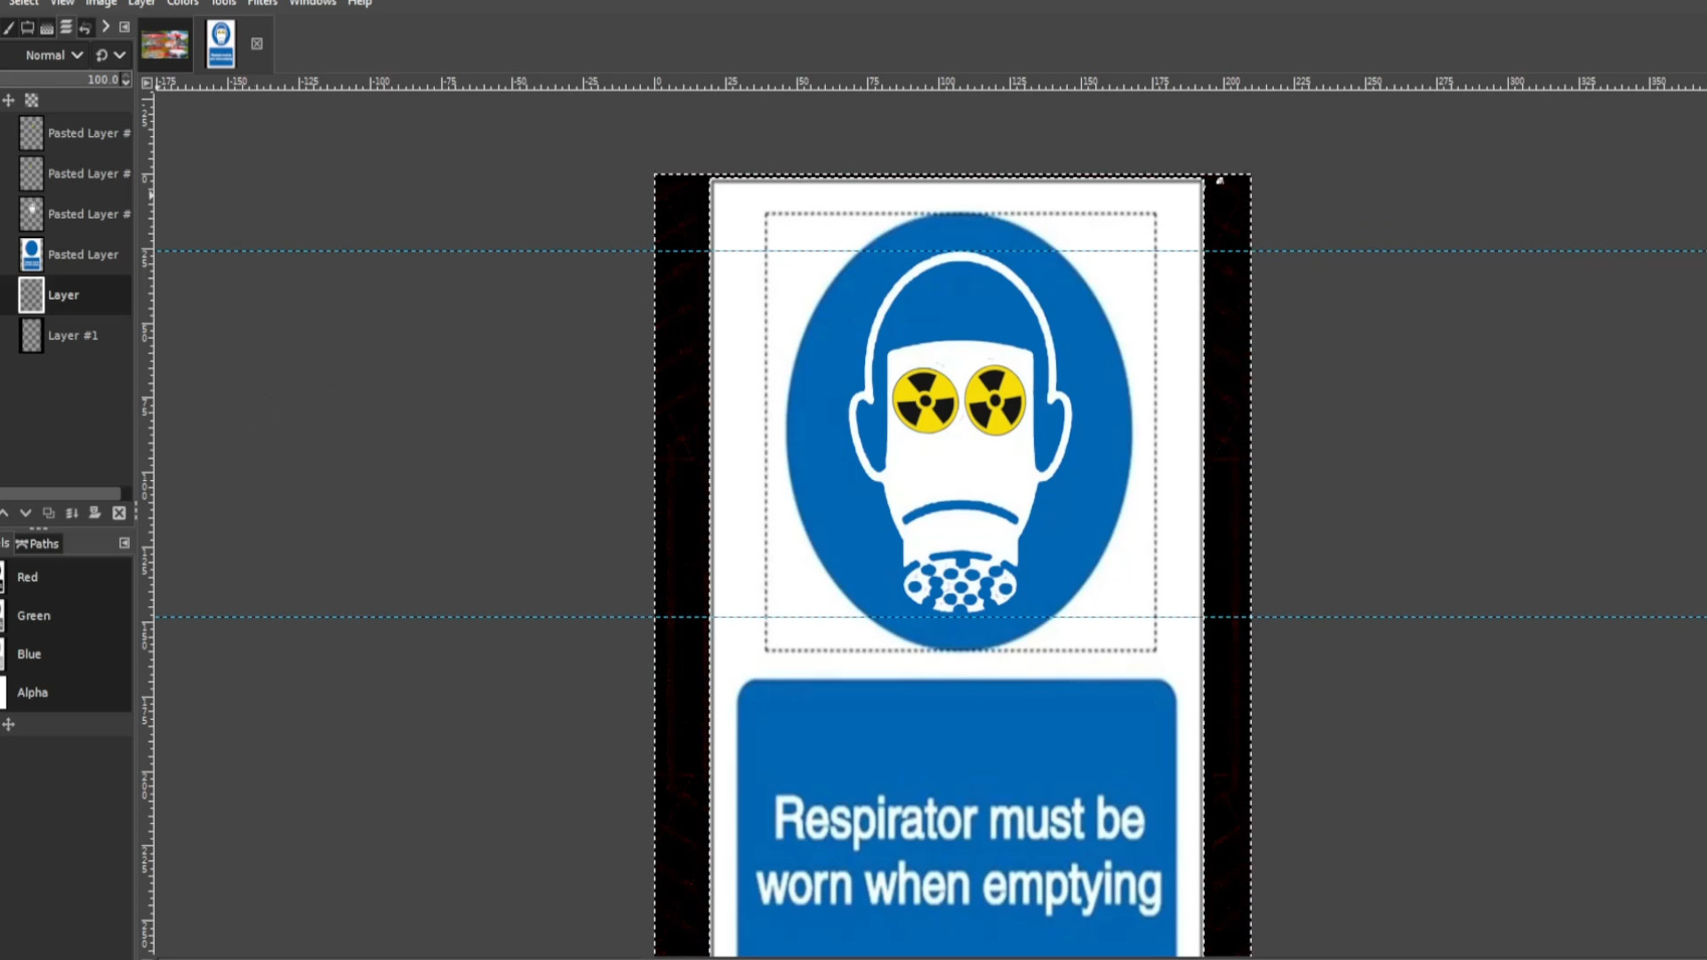Click the left radiation symbol on the mask
The height and width of the screenshot is (960, 1707).
point(925,400)
